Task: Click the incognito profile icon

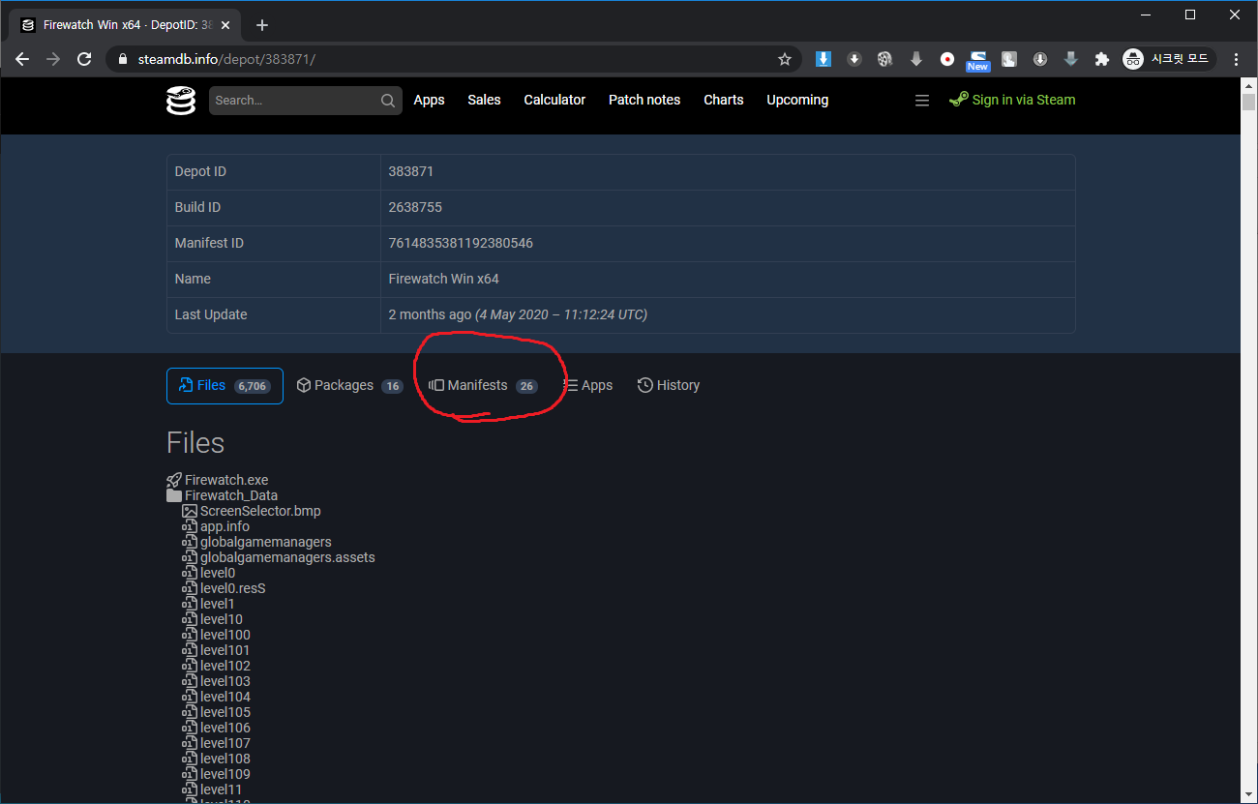Action: (1133, 59)
